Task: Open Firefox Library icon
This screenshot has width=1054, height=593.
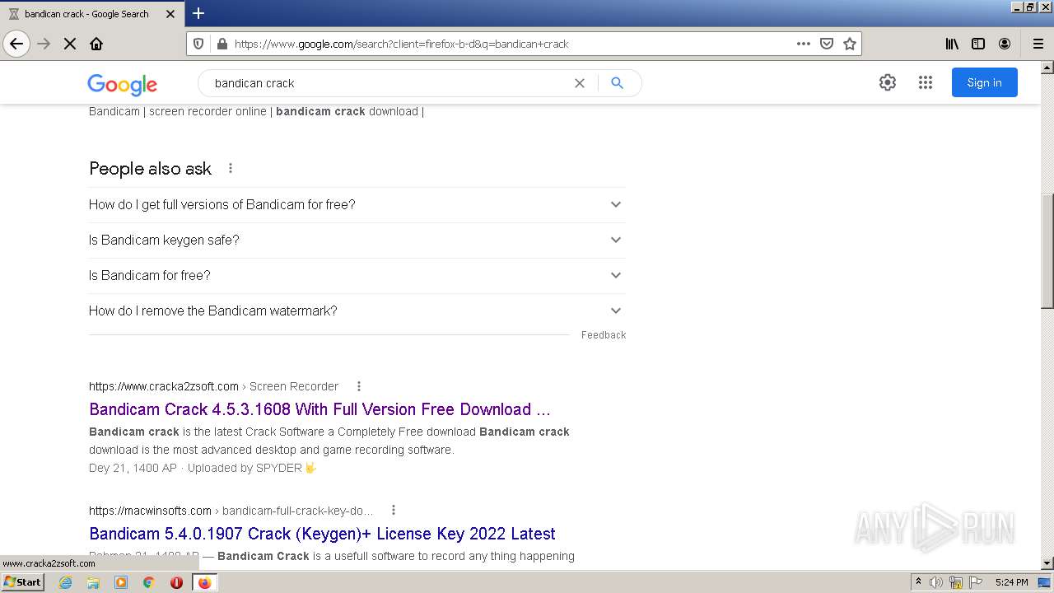Action: tap(952, 44)
